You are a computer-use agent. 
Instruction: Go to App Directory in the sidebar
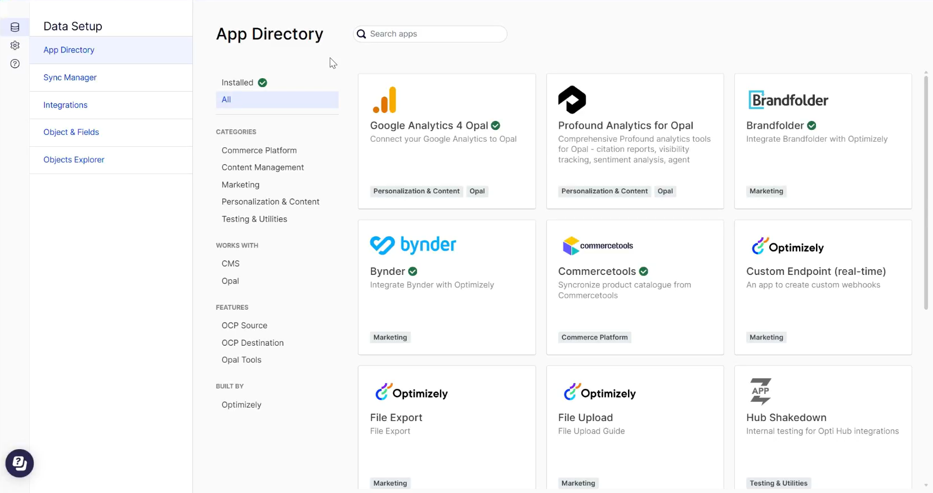(111, 50)
